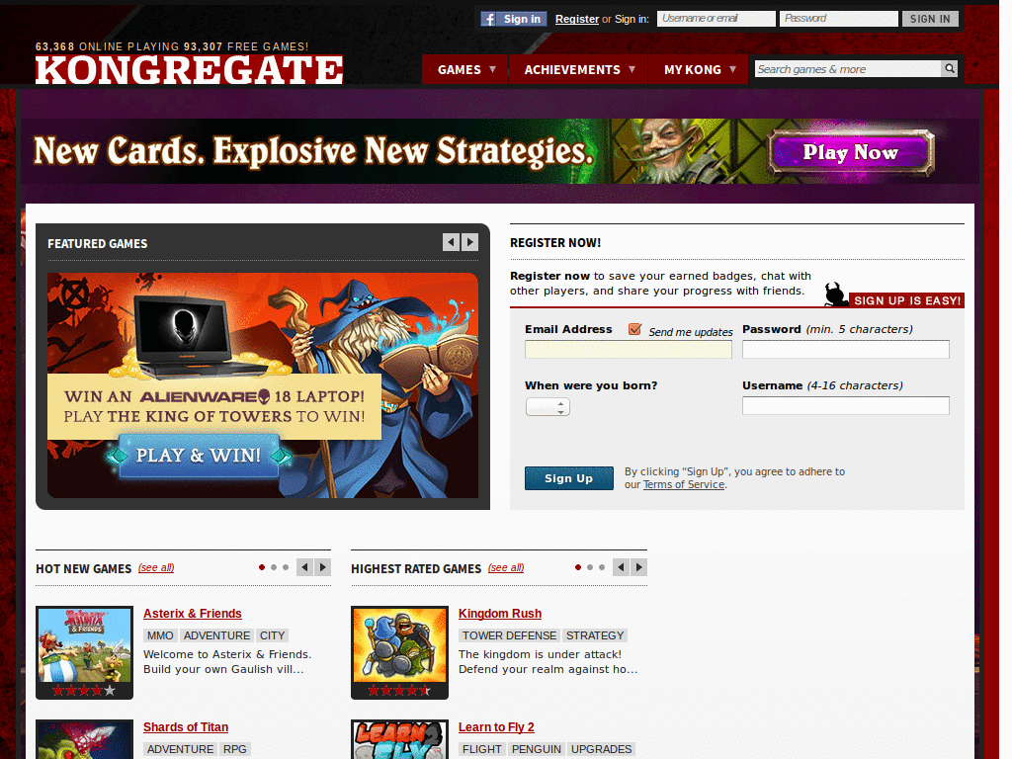This screenshot has width=1012, height=759.
Task: Go to previous Hot New Games page
Action: pyautogui.click(x=304, y=567)
